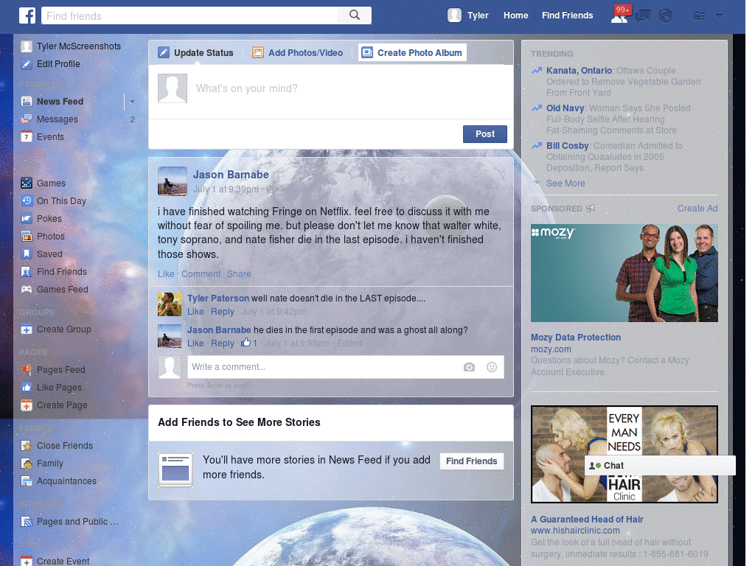The width and height of the screenshot is (755, 566).
Task: Click the Games Feed controller icon
Action: (x=27, y=289)
